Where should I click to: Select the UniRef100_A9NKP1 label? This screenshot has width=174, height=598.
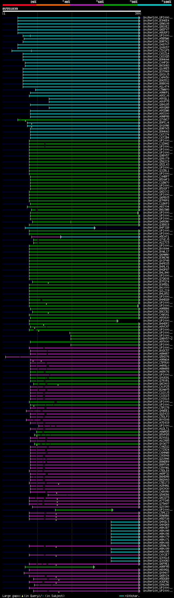click(156, 92)
